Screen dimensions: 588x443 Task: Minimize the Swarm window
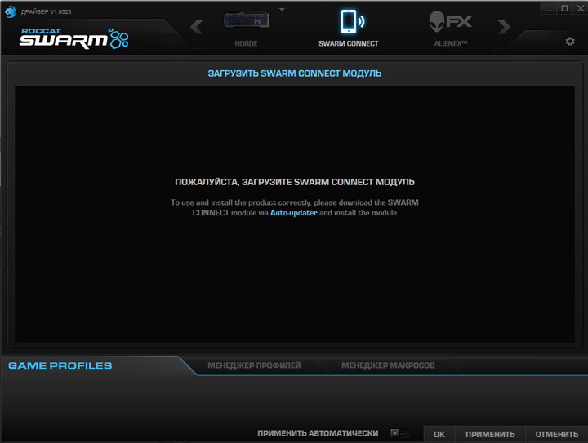(x=548, y=8)
